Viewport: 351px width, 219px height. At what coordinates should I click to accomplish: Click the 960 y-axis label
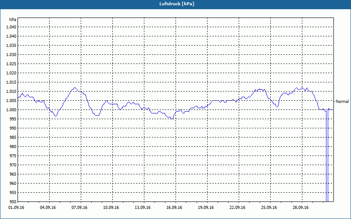[x=13, y=183]
